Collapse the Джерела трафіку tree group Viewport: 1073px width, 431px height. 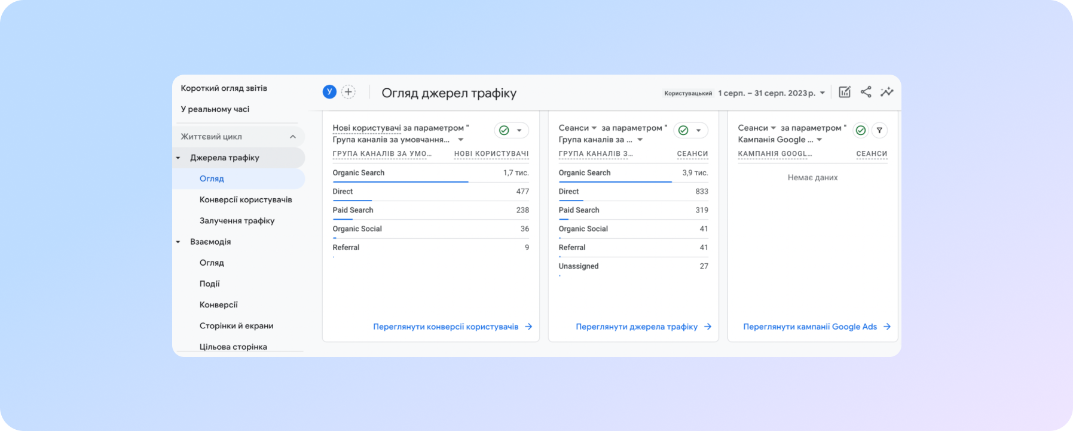(178, 158)
